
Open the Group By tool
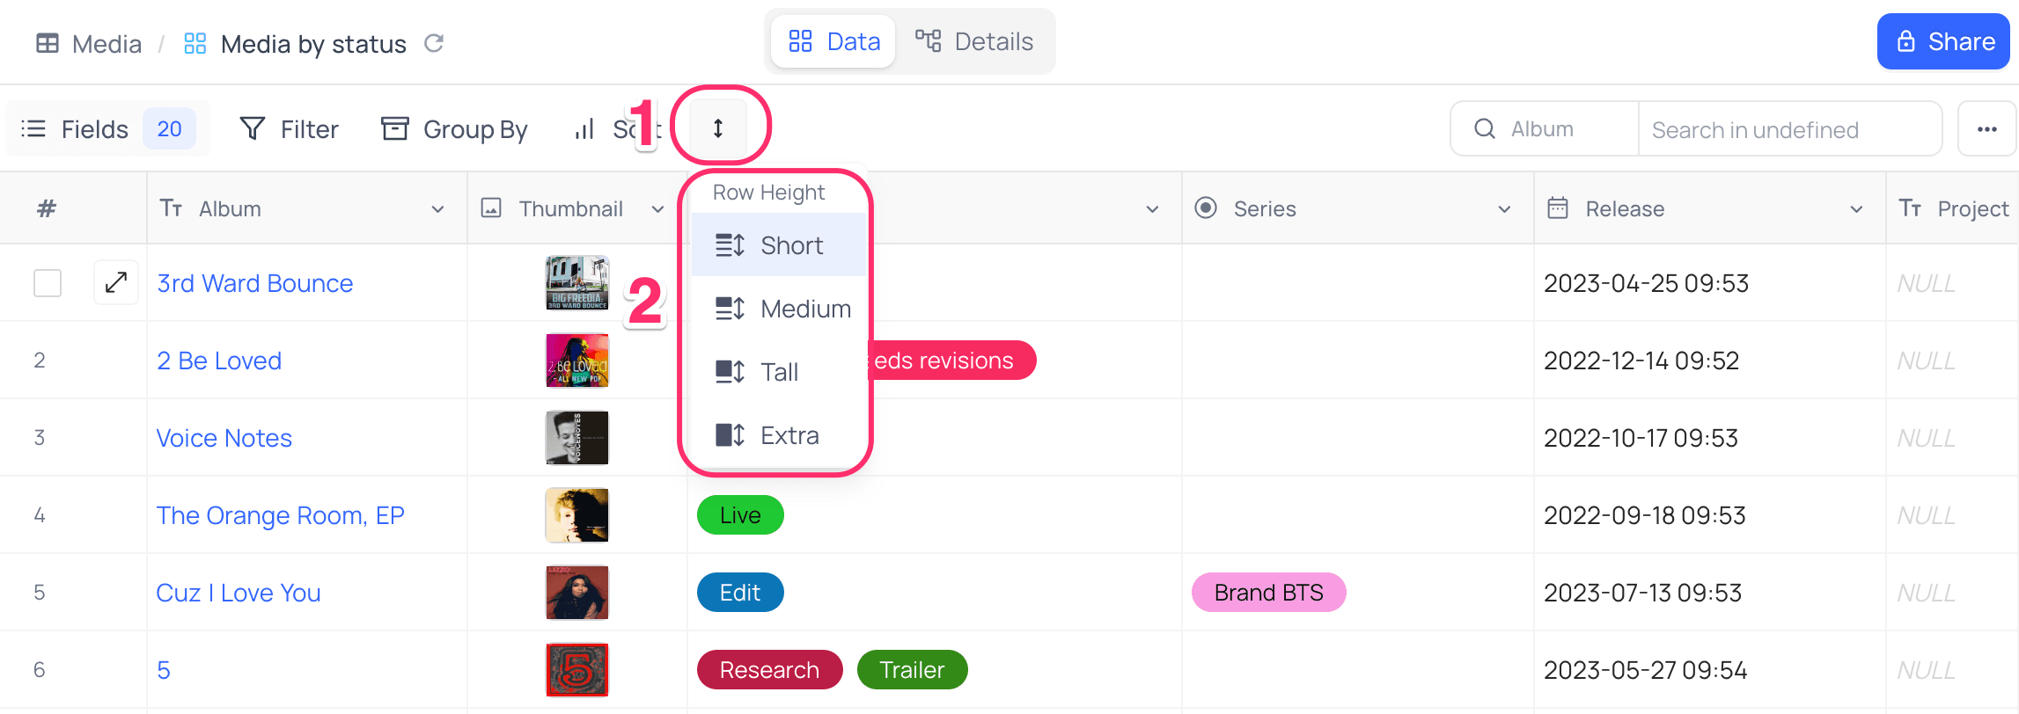(x=454, y=129)
